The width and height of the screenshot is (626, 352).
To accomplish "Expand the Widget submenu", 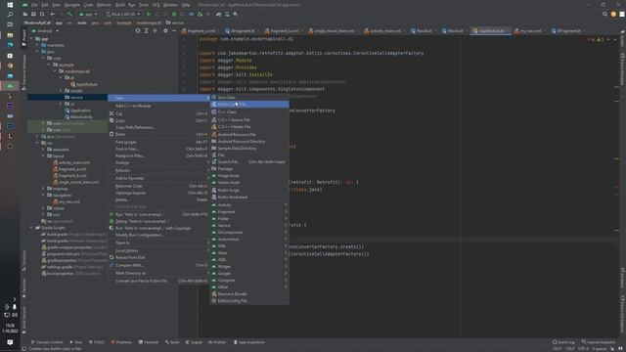I will pos(249,267).
